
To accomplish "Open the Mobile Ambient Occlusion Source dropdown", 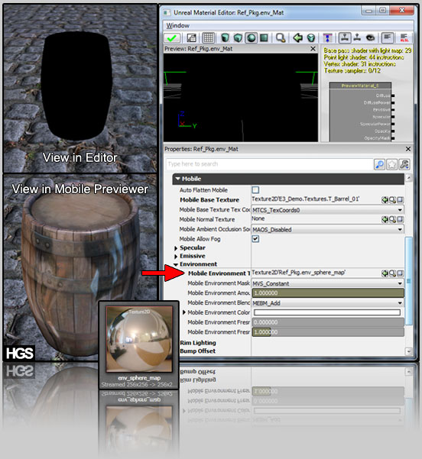I will [327, 229].
